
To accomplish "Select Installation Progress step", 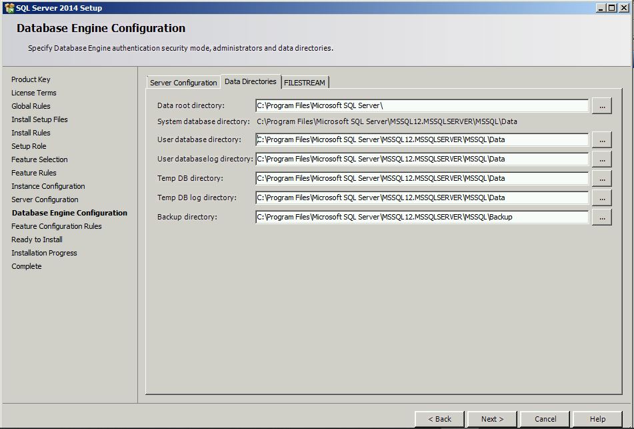I will click(44, 253).
